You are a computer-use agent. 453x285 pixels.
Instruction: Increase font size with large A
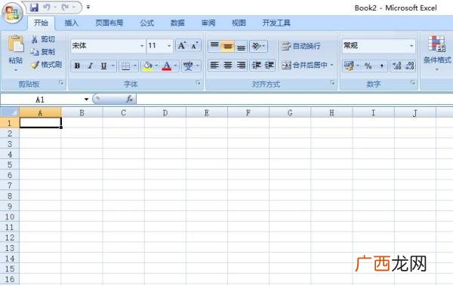182,45
